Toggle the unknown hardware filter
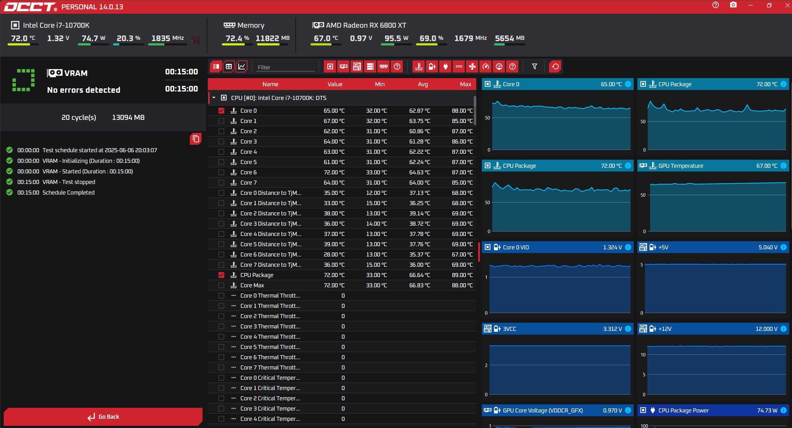The height and width of the screenshot is (428, 792). 397,67
